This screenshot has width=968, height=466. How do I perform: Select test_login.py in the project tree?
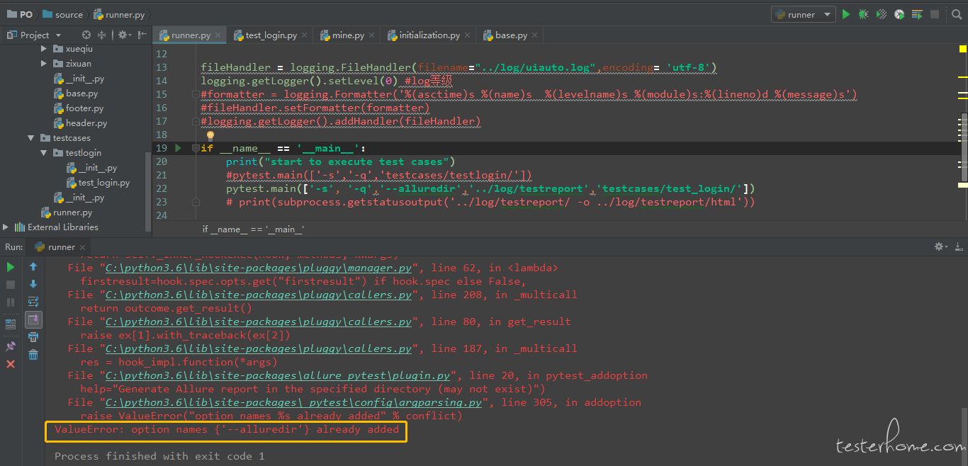(x=98, y=183)
